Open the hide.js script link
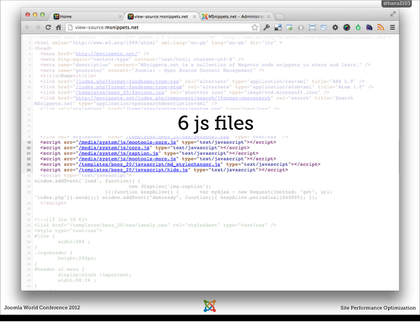 tap(133, 170)
